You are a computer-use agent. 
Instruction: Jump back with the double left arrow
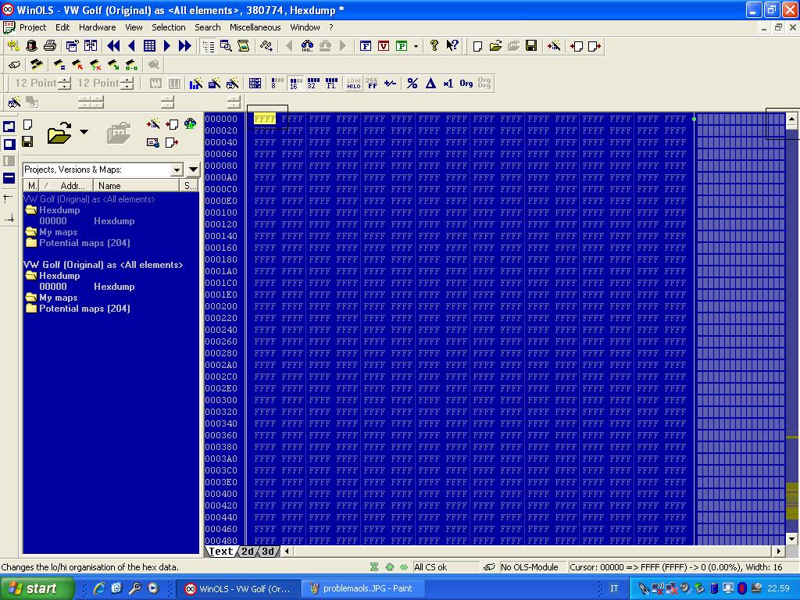[113, 46]
